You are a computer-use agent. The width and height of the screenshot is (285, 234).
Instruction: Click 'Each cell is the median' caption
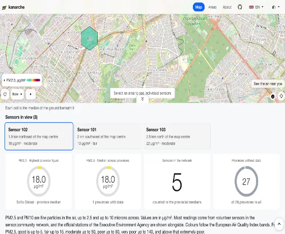click(40, 108)
